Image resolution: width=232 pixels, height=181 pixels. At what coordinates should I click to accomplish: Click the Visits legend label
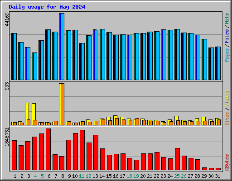[x=227, y=98]
